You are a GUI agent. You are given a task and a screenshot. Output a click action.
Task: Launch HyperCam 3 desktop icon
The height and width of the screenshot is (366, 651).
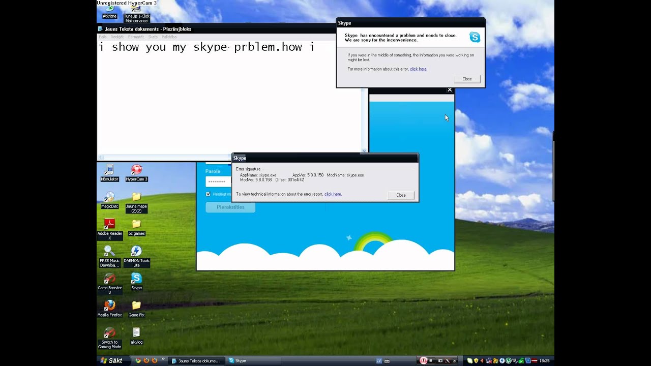coord(136,173)
